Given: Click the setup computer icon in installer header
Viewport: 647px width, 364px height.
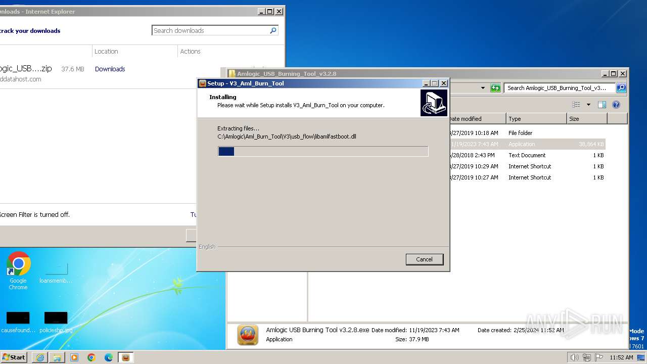Looking at the screenshot, I should 434,103.
